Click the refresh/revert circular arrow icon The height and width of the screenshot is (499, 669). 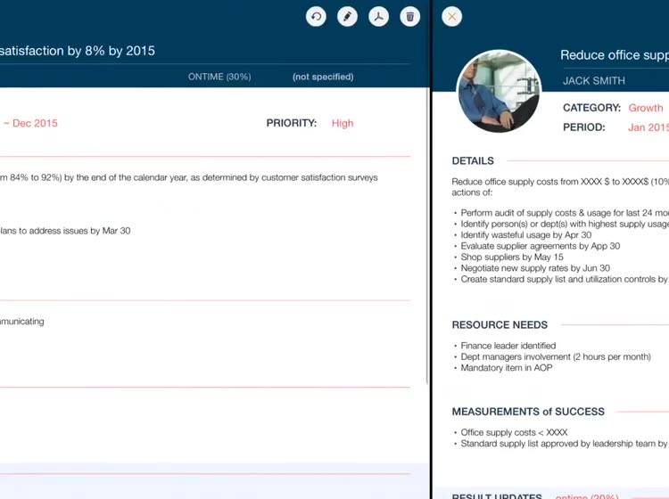(x=316, y=17)
